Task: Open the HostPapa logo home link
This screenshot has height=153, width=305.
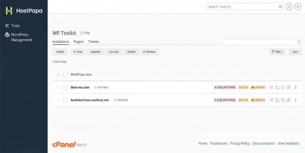Action: (23, 11)
